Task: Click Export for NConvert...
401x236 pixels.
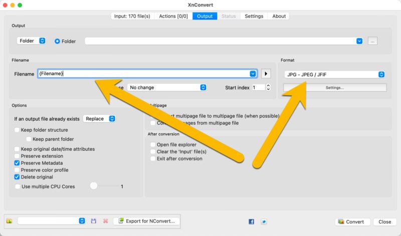Action: 147,221
